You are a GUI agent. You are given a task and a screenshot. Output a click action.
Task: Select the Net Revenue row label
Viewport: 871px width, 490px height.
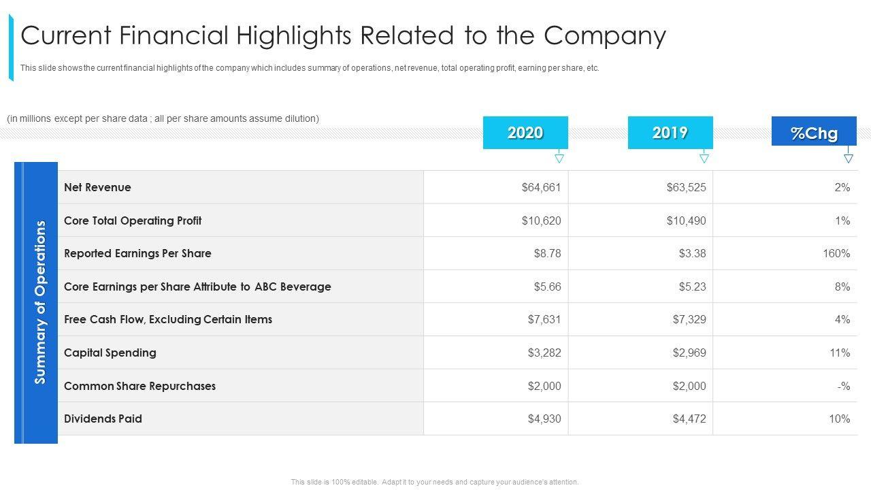(97, 187)
